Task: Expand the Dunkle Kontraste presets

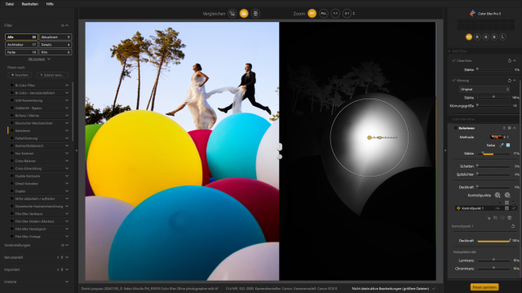Action: click(67, 176)
